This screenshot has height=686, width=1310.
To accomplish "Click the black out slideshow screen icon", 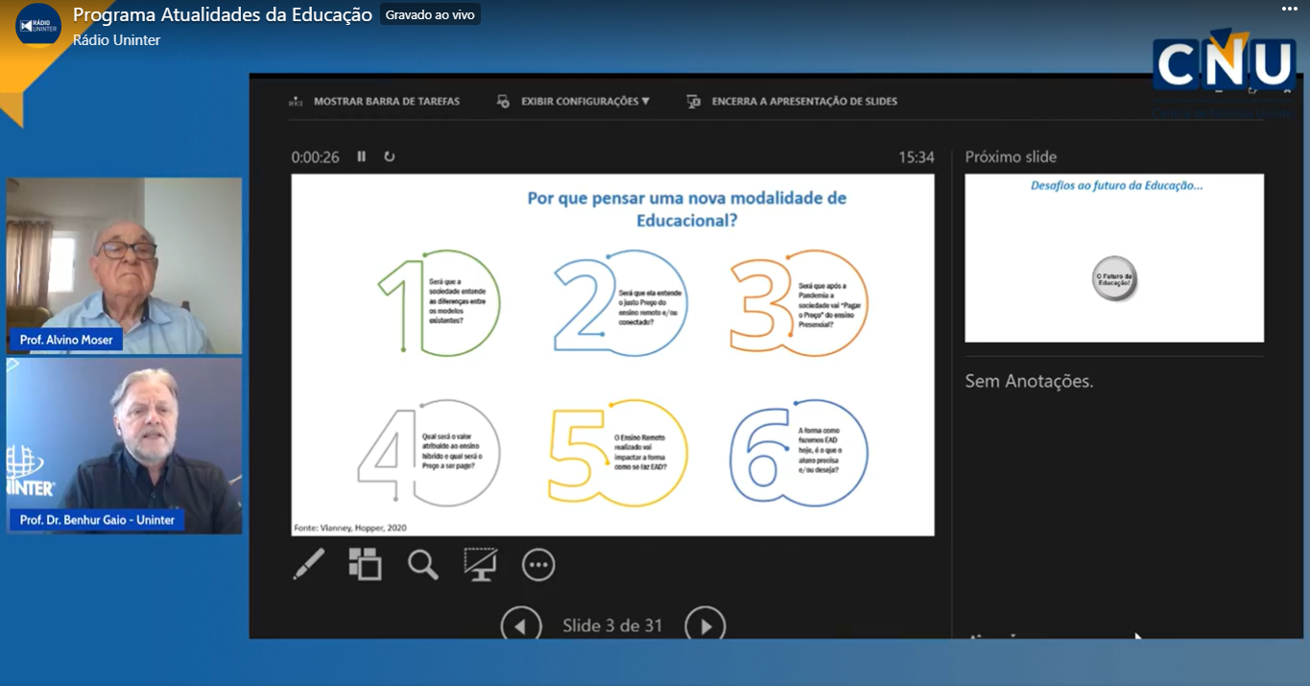I will [480, 564].
